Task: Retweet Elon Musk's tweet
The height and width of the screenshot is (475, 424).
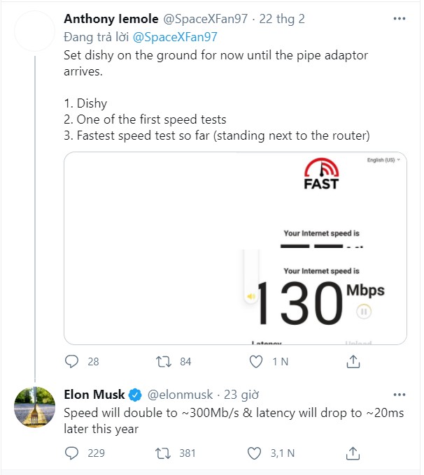Action: click(162, 453)
